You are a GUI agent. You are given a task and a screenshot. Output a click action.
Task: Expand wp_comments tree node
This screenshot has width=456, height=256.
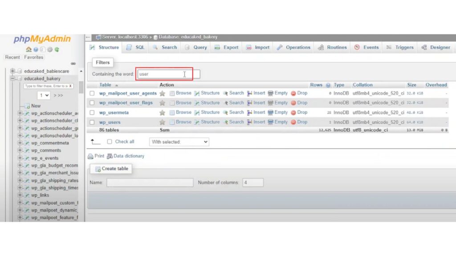[x=20, y=150]
